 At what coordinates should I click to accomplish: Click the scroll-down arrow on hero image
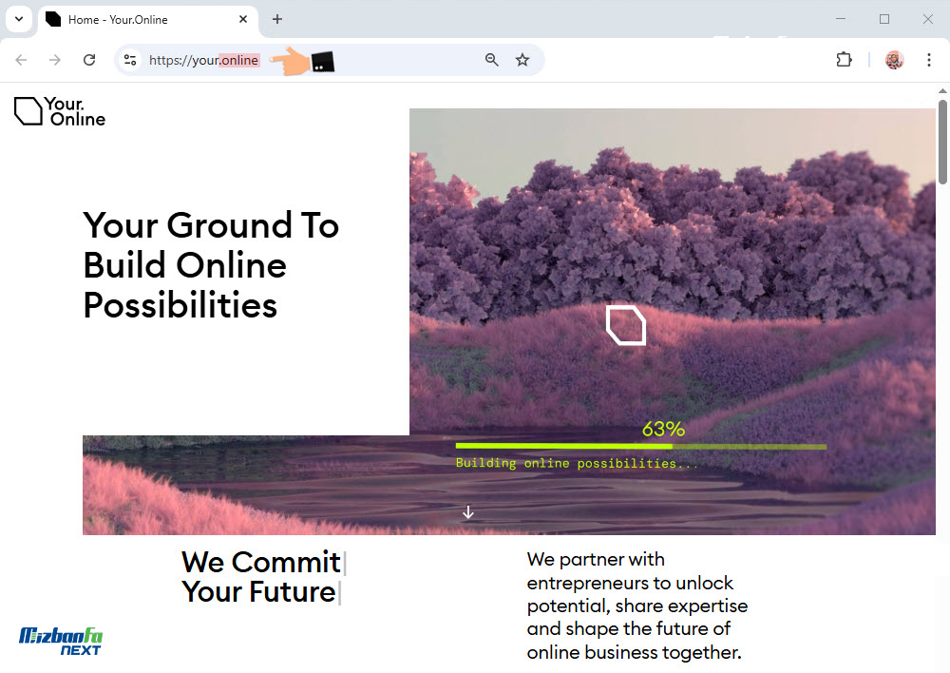[x=467, y=512]
